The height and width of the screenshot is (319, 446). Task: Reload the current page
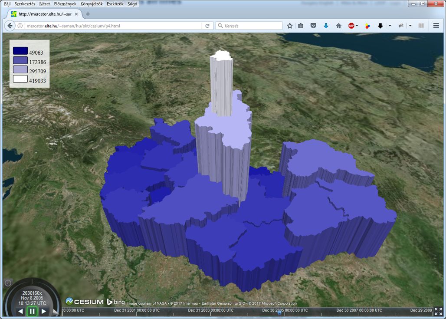tap(207, 26)
